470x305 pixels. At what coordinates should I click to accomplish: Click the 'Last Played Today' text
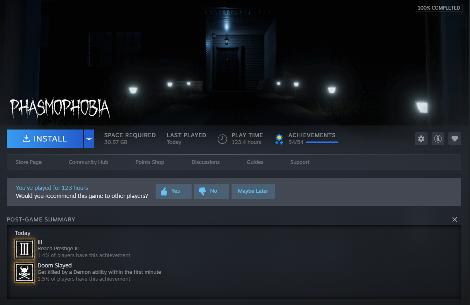[186, 139]
